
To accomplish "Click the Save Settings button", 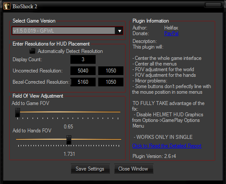I will pos(90,169).
